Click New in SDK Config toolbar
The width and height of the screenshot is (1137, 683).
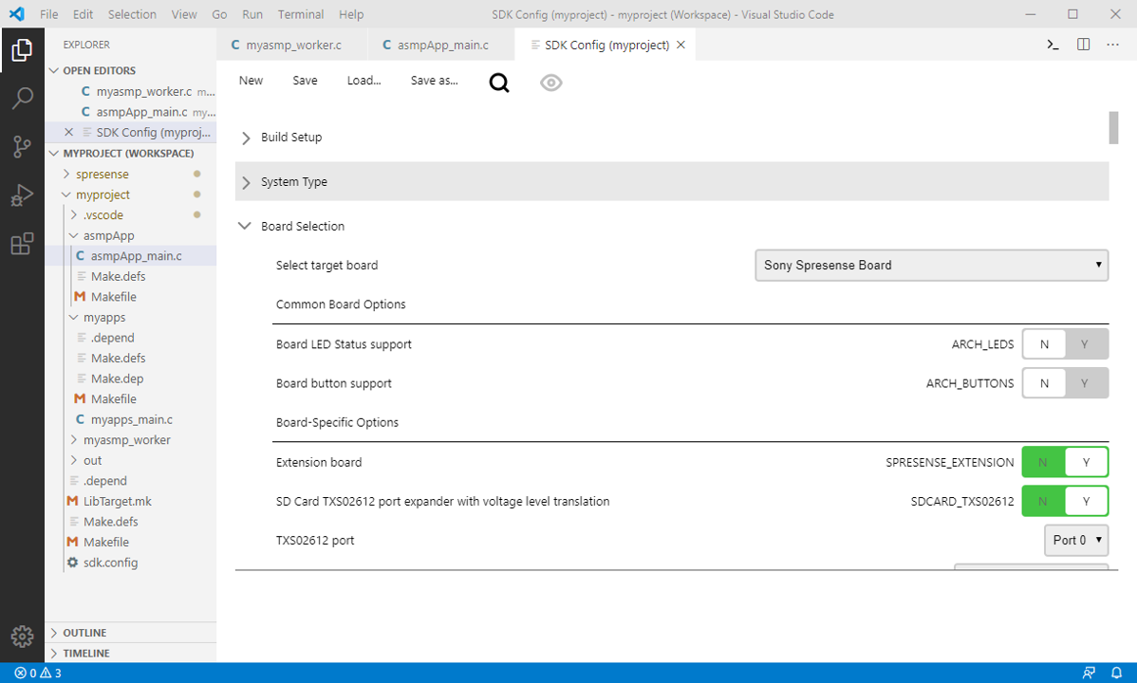point(251,81)
